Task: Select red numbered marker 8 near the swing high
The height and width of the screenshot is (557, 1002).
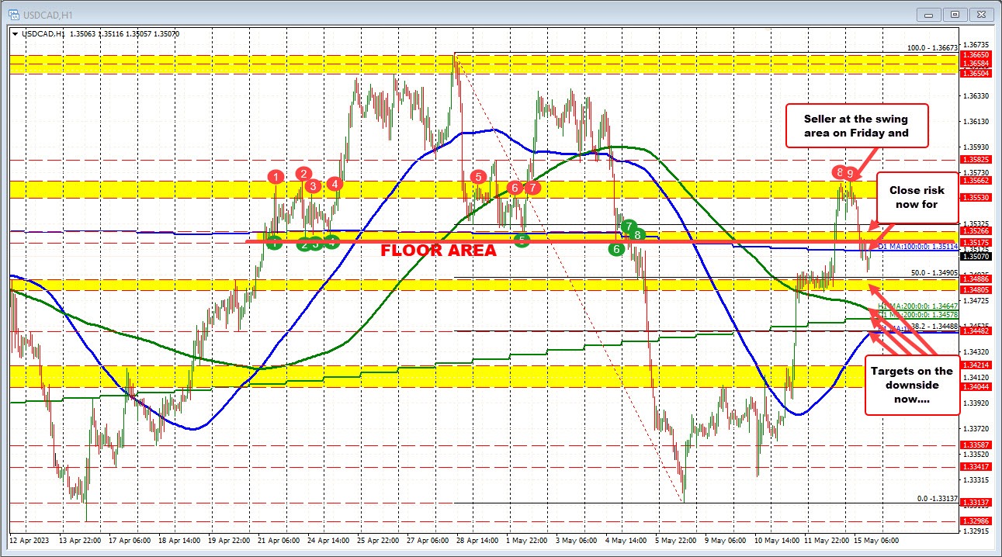Action: [839, 173]
